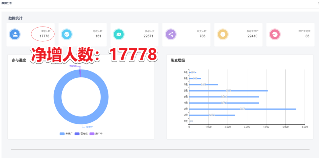Select the 3级 bar in 裂变层级 chart
Screen dimensions: 319x158
click(x=243, y=109)
